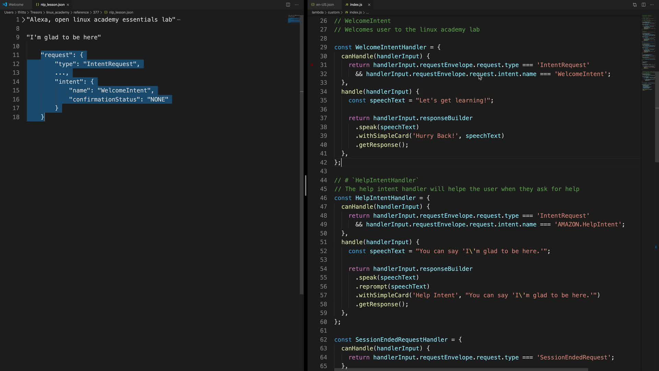Viewport: 659px width, 371px height.
Task: Open changes for index.js (compare icon)
Action: click(x=635, y=4)
